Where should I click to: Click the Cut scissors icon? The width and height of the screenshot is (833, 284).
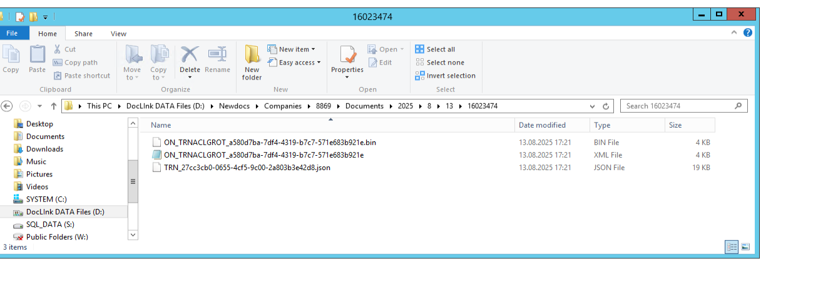tap(58, 49)
